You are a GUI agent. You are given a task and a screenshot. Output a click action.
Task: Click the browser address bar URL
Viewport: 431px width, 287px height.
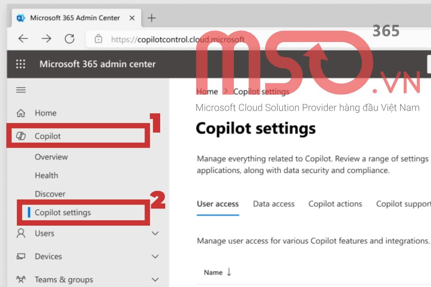click(x=178, y=39)
